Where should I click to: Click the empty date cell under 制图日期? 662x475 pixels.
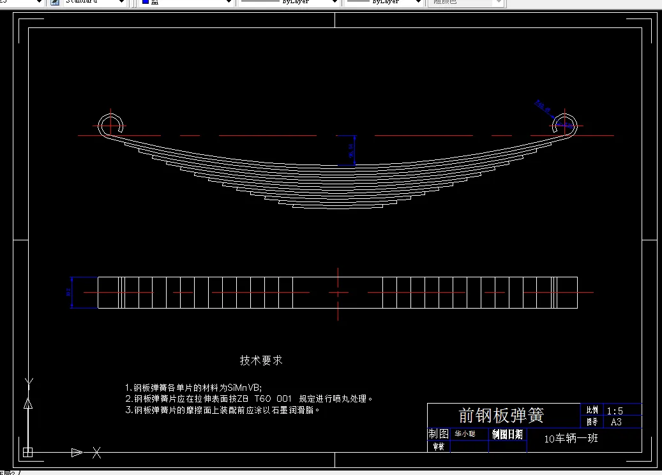pos(508,447)
